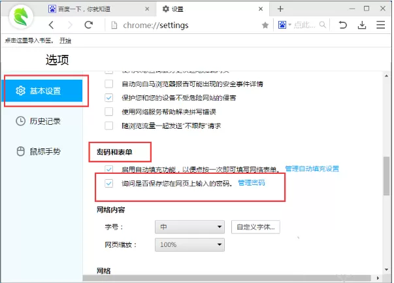Maximize the browser window

click(x=367, y=8)
